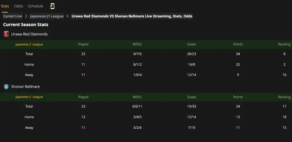The height and width of the screenshot is (142, 292).
Task: Click the breadcrumb chevron after Camel Live
Action: point(26,16)
